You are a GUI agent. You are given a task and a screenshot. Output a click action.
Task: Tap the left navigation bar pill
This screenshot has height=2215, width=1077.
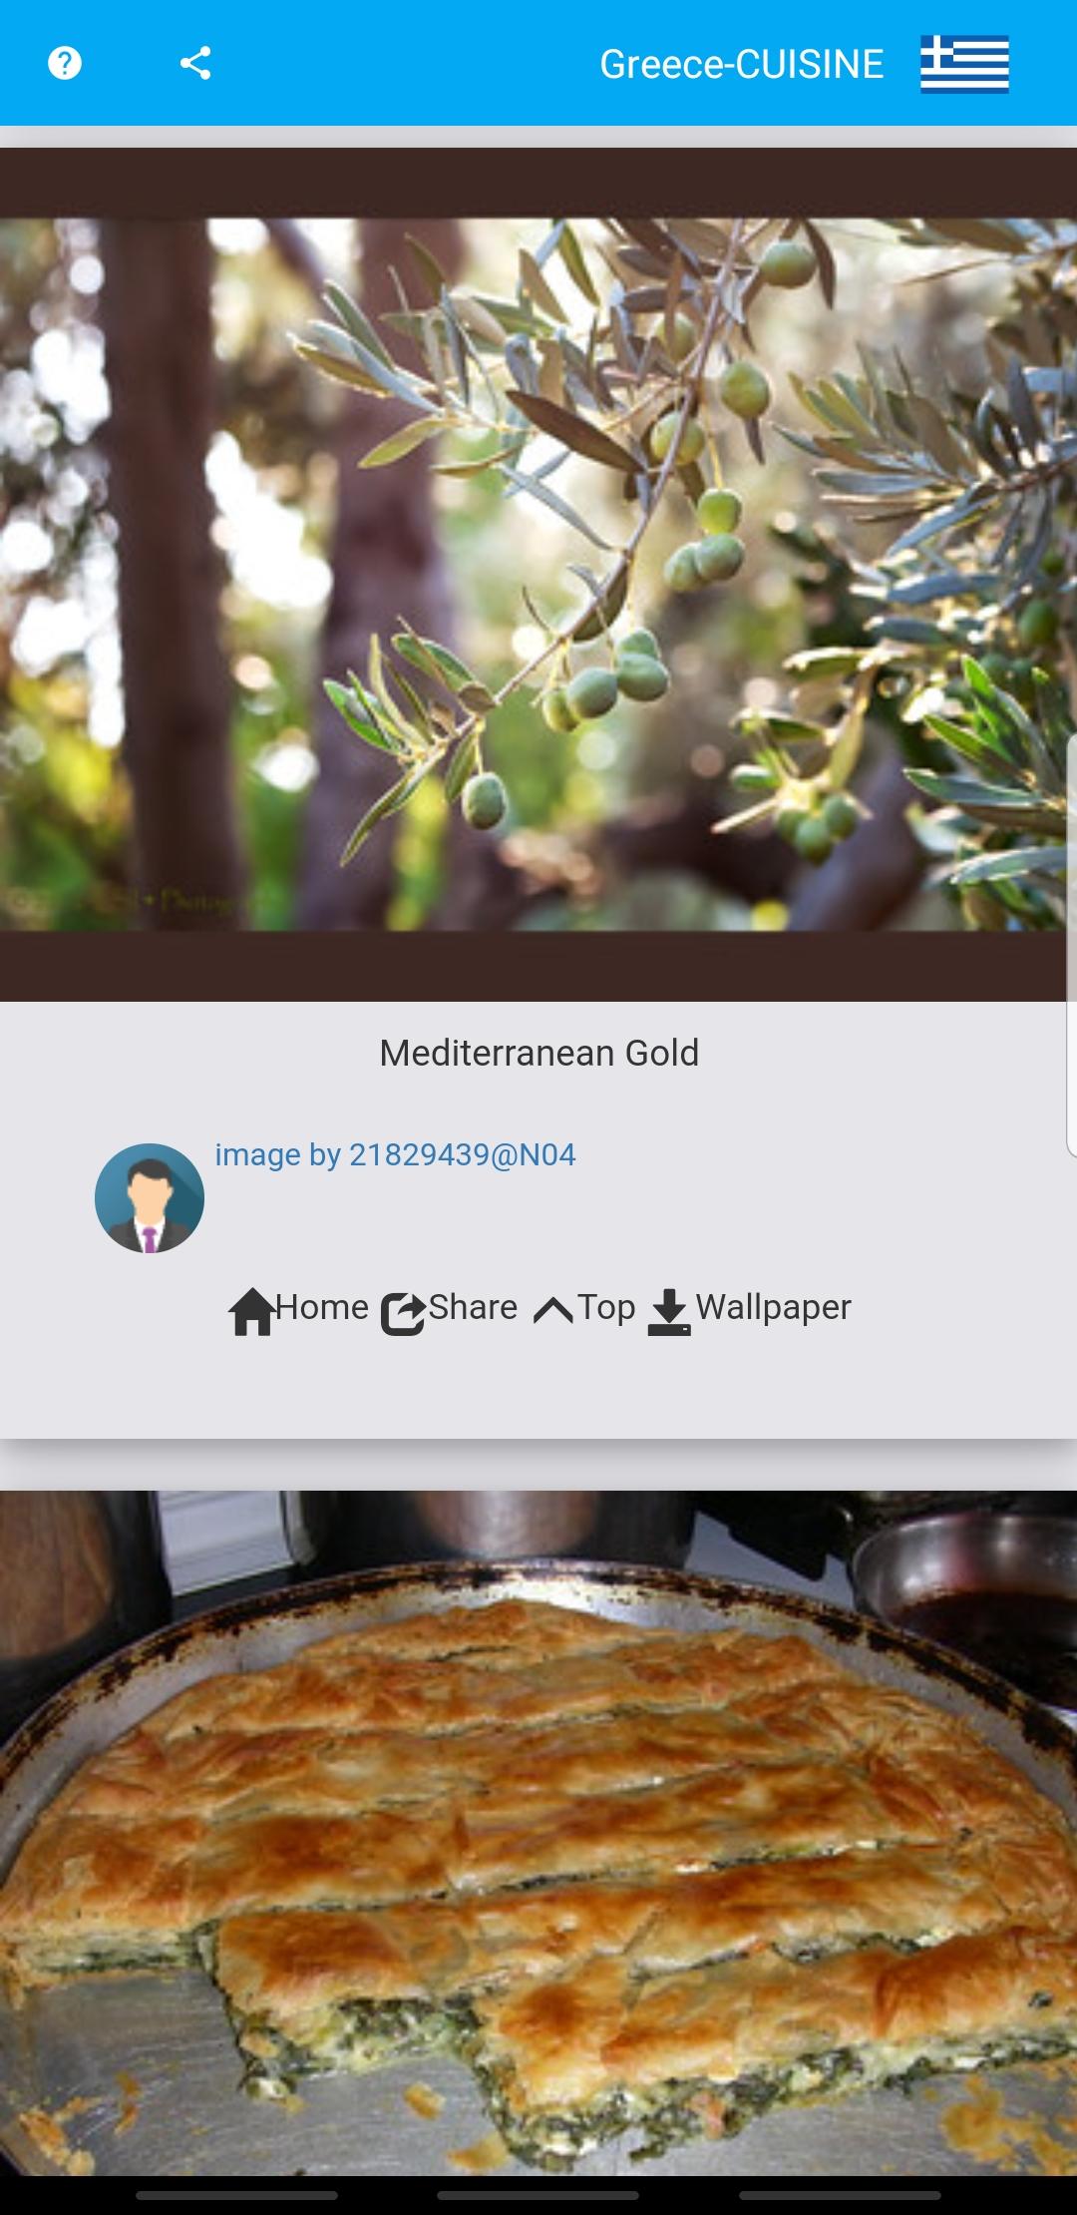click(x=236, y=2195)
